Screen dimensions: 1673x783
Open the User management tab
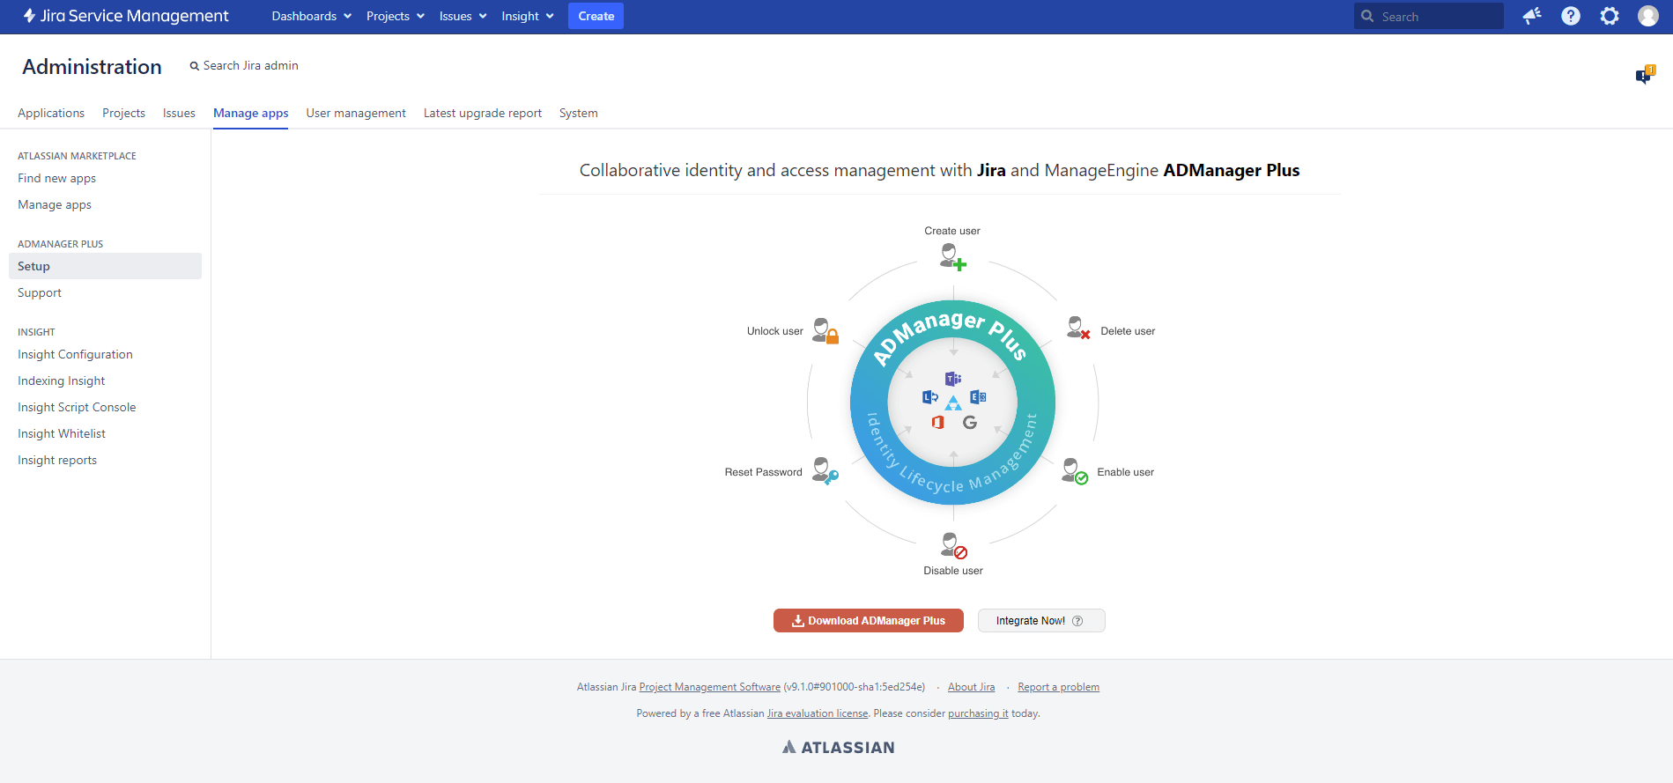click(356, 113)
